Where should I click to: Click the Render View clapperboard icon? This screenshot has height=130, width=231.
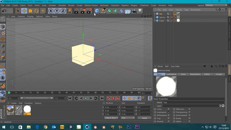76,11
